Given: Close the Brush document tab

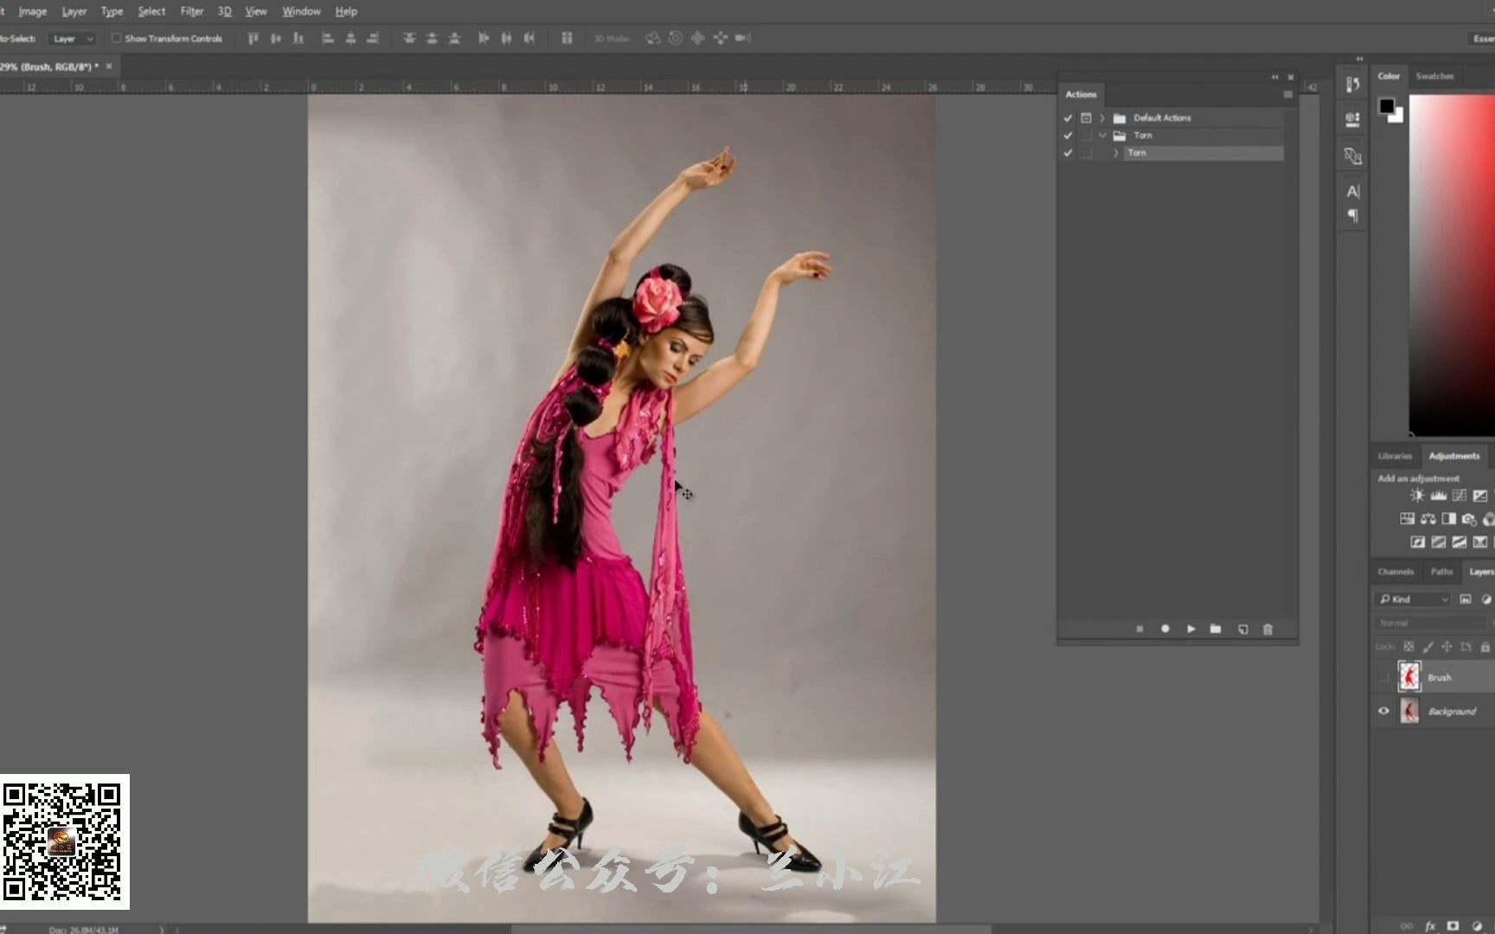Looking at the screenshot, I should 109,66.
